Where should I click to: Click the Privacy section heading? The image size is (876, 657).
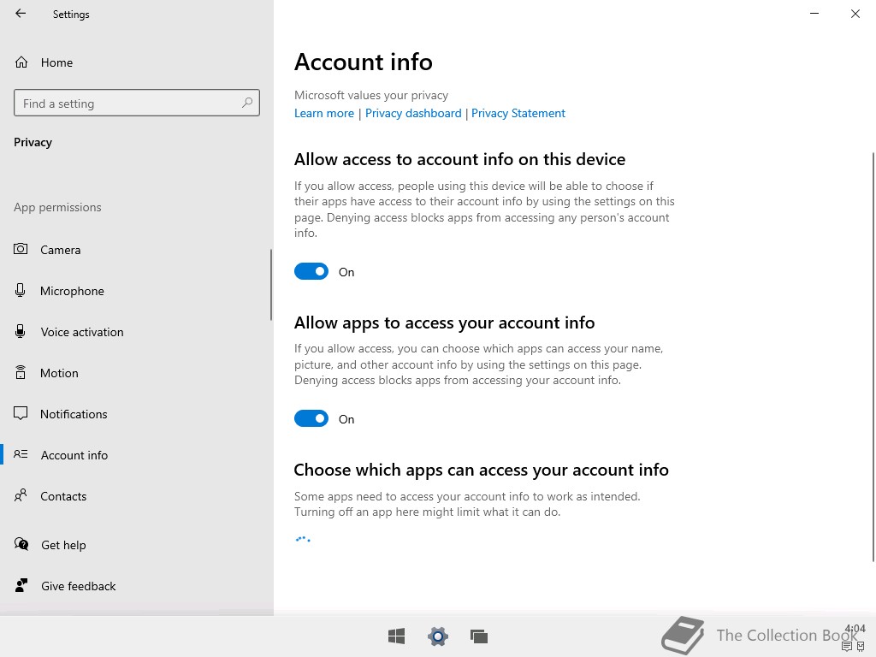click(x=33, y=143)
